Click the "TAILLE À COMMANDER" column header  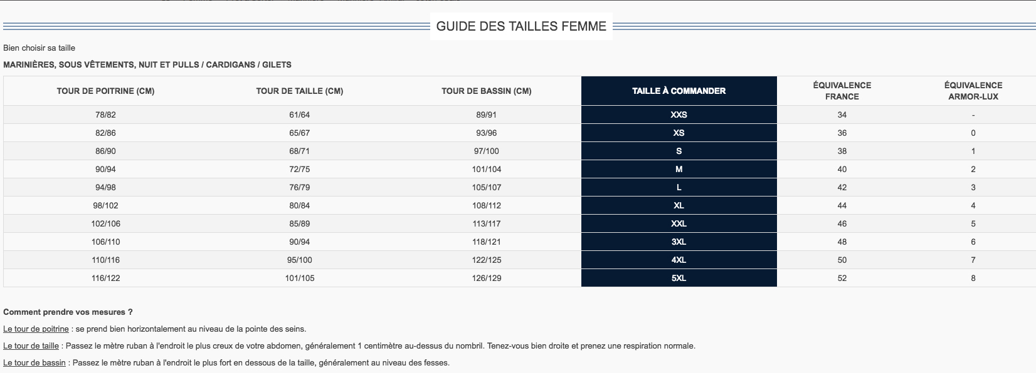(x=679, y=91)
